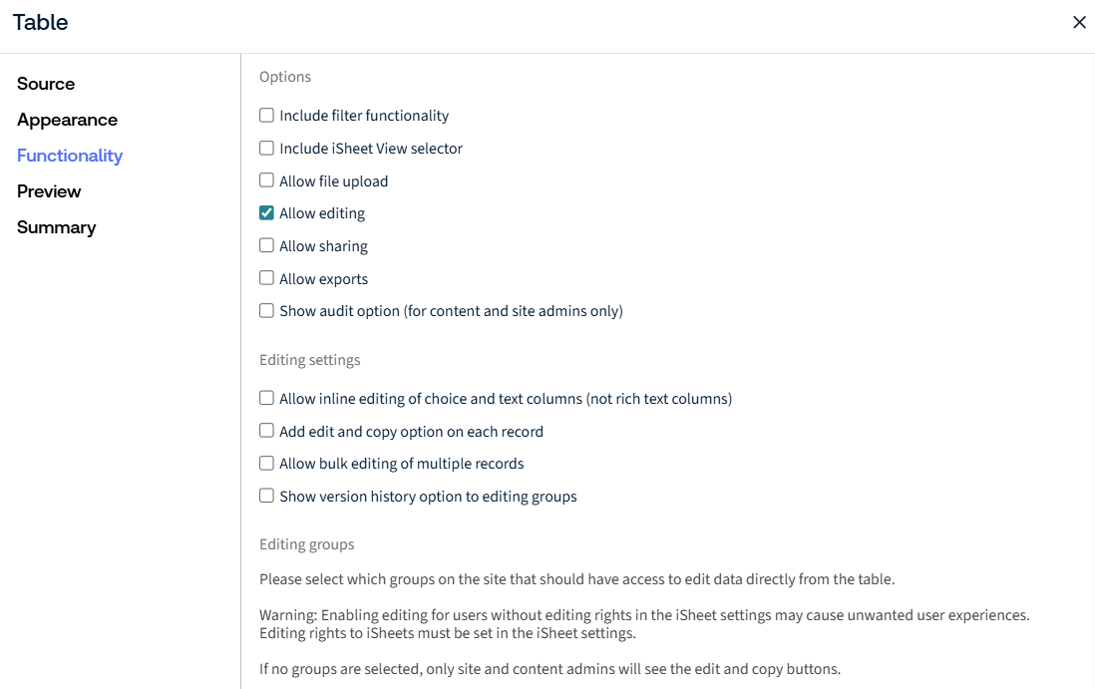Screen dimensions: 1095x689
Task: Close the Table dialog with X icon
Action: point(1079,22)
